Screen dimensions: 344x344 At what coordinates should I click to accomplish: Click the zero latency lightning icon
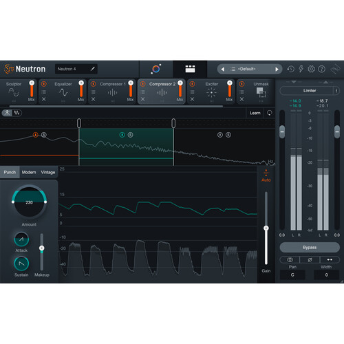pyautogui.click(x=301, y=69)
